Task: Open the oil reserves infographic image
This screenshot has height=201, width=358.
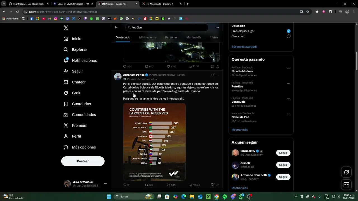Action: 154,142
